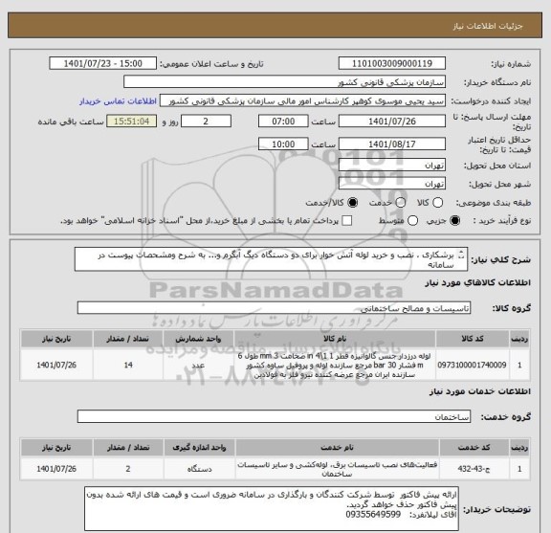Click the goods name cell describing لوله درزدار
This screenshot has width=551, height=533.
335,365
